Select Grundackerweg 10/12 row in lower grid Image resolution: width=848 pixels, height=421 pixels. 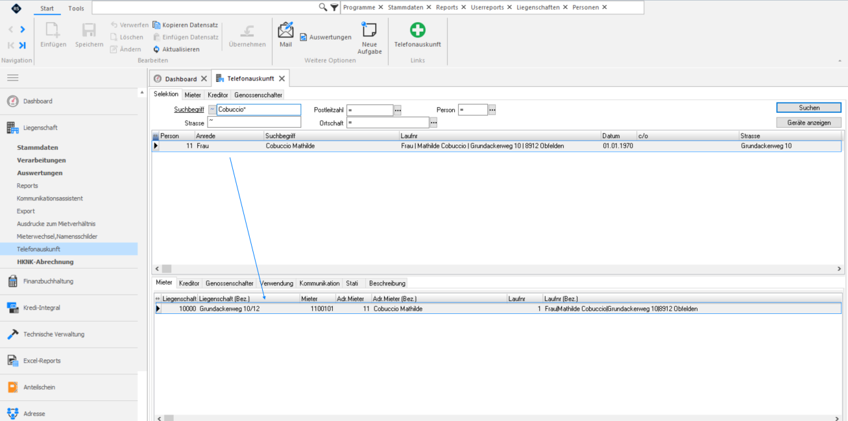tap(498, 309)
